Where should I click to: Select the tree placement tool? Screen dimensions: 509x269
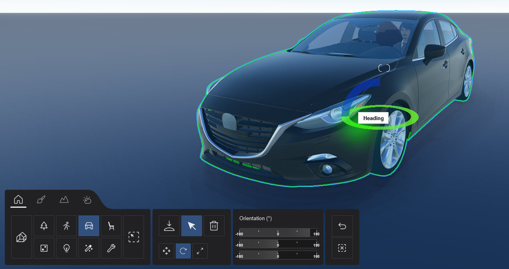click(44, 225)
